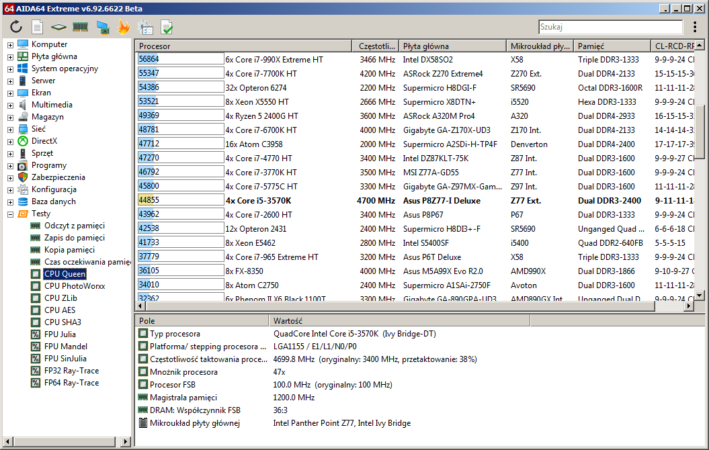Collapse the Testy tree node
Image resolution: width=709 pixels, height=450 pixels.
click(10, 214)
